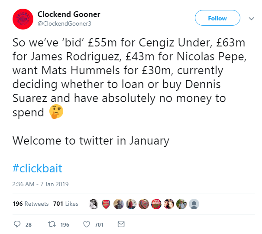Viewport: 262px width, 234px height.
Task: Click the Arsenal crest liker avatar
Action: click(106, 204)
